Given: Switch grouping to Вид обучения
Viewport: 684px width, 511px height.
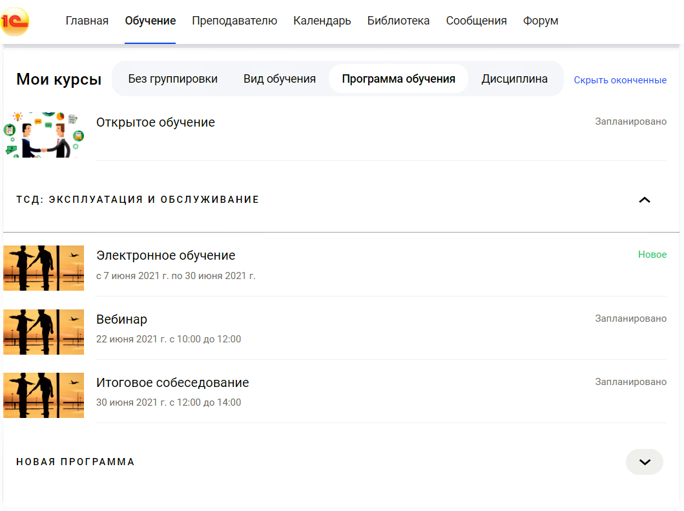Looking at the screenshot, I should point(279,79).
